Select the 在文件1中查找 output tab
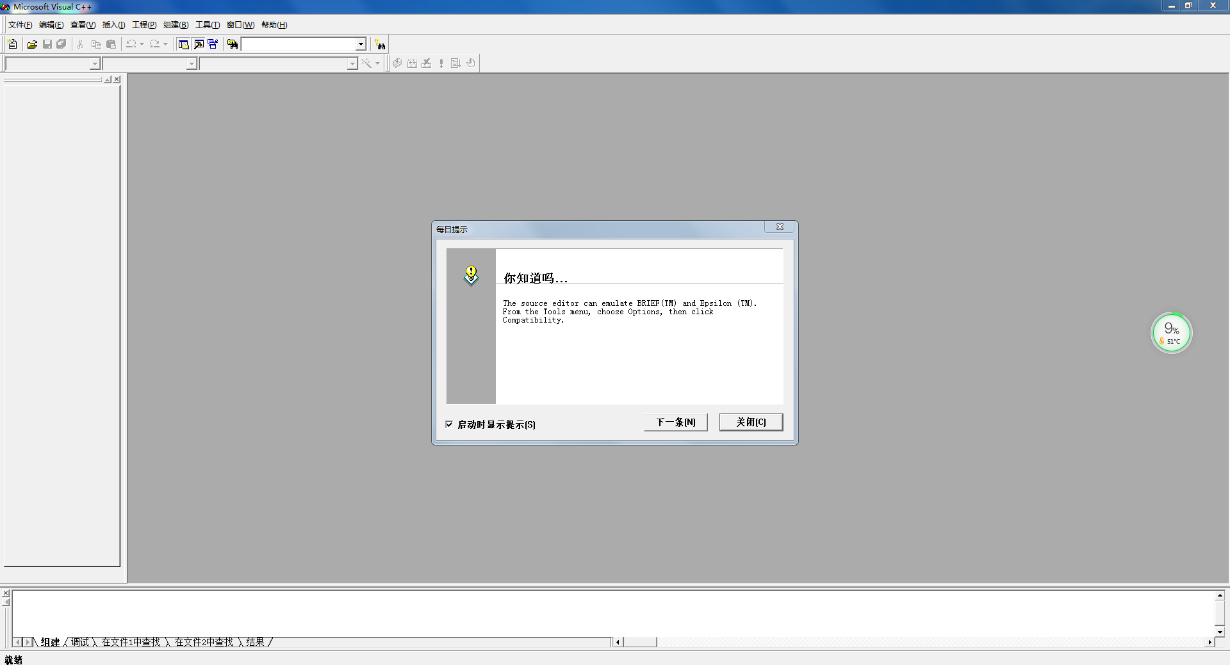 tap(131, 642)
